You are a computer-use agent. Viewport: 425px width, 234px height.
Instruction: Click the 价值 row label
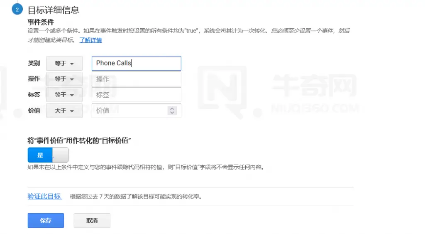(34, 111)
